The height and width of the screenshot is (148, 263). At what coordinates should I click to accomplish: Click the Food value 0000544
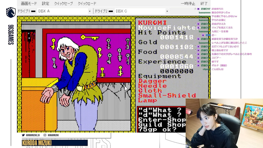point(177,57)
